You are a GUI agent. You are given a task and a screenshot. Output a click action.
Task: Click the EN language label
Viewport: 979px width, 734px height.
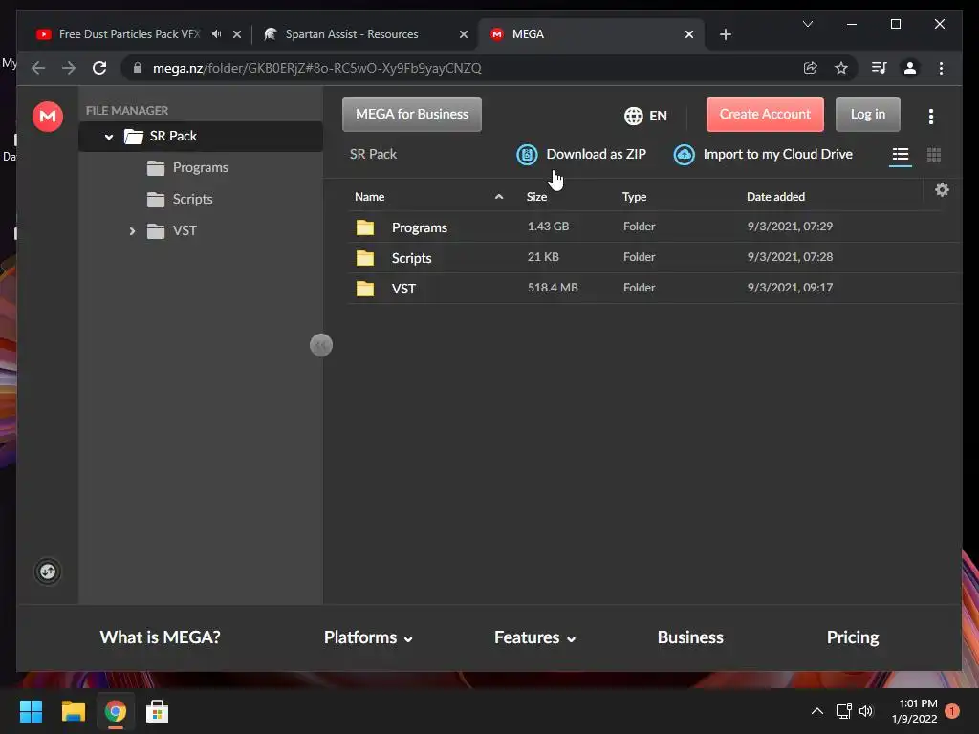click(x=658, y=116)
